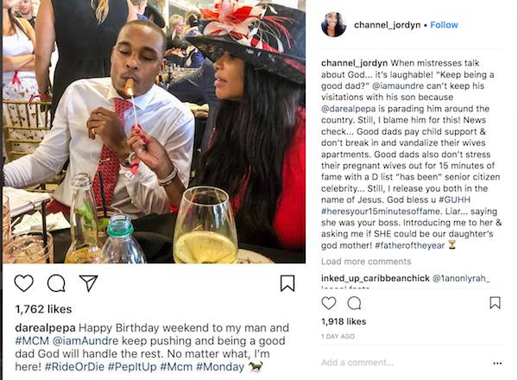The height and width of the screenshot is (380, 518).
Task: Open channel_jordyn profile picture
Action: 333,25
